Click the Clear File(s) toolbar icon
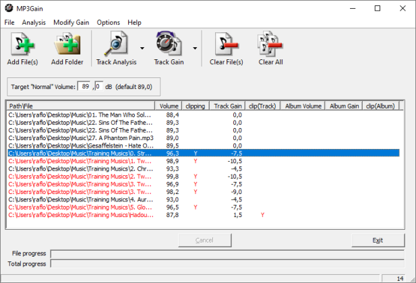Viewport: 416px width, 283px height. (x=227, y=44)
